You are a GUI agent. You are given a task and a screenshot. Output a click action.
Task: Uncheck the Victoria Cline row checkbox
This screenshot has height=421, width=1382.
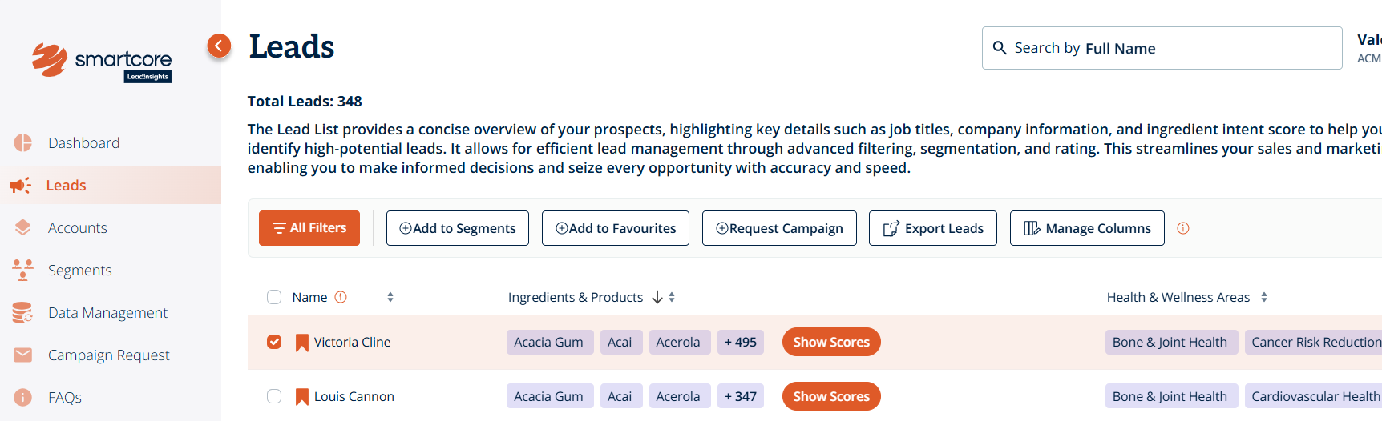click(274, 342)
